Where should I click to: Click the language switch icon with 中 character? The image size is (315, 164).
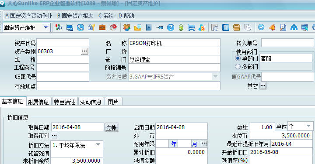(x=59, y=27)
